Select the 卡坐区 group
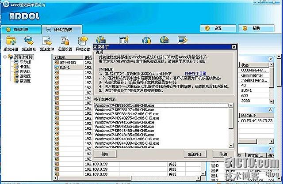The width and height of the screenshot is (283, 184). (25, 67)
